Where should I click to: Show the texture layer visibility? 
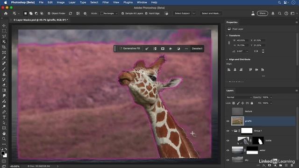(x=228, y=111)
